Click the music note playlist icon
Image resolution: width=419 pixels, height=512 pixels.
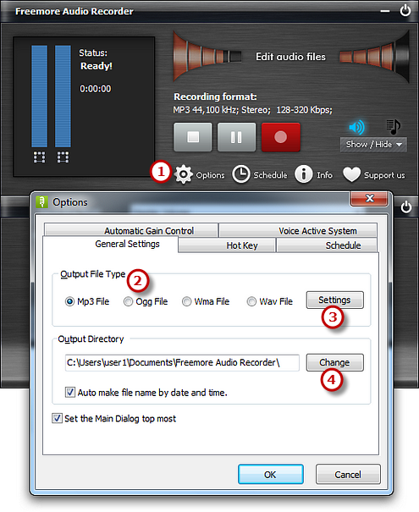pyautogui.click(x=394, y=127)
